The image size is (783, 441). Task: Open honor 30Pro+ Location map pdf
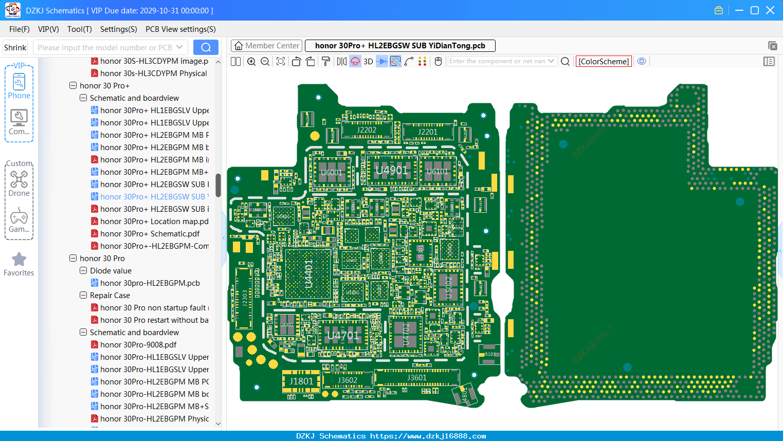tap(150, 221)
